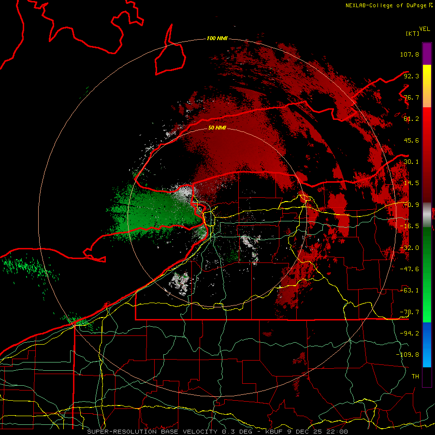The width and height of the screenshot is (435, 435).
Task: Click the purple segment of the velocity color bar
Action: (427, 54)
